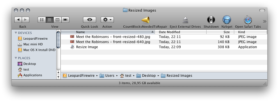Click the Application kind cell
279x102 pixels.
[x=248, y=47]
